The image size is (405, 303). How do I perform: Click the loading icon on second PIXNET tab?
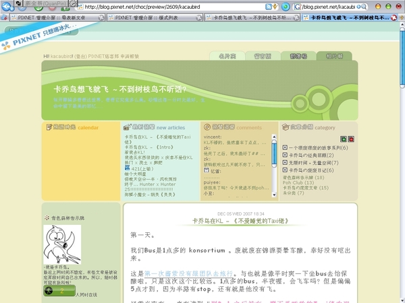pyautogui.click(x=198, y=18)
